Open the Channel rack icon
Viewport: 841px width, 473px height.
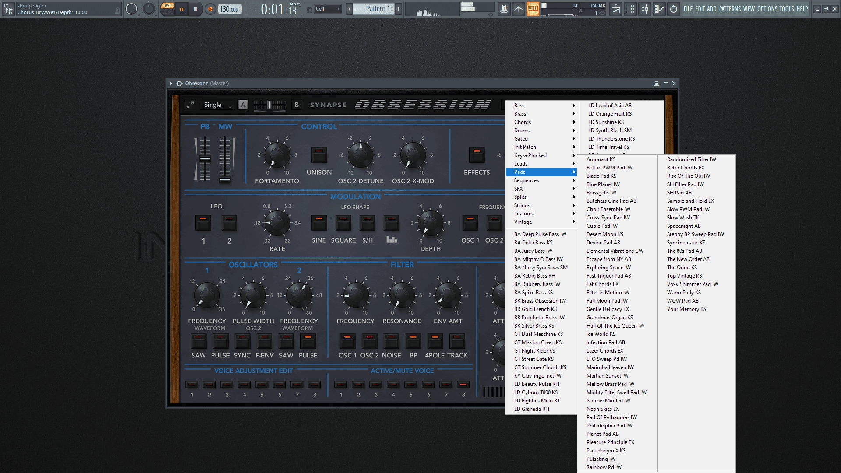click(630, 9)
